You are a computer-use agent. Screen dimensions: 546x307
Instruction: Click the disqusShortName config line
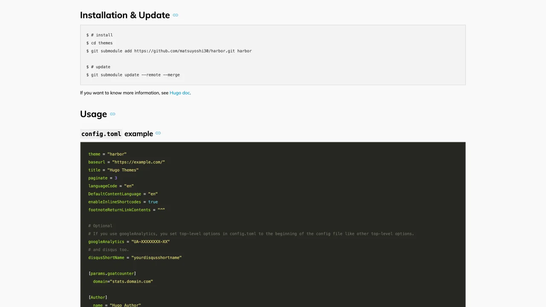[135, 258]
